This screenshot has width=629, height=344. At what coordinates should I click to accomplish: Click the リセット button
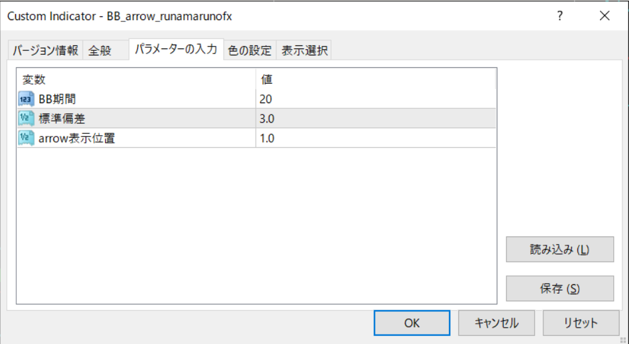(x=581, y=323)
